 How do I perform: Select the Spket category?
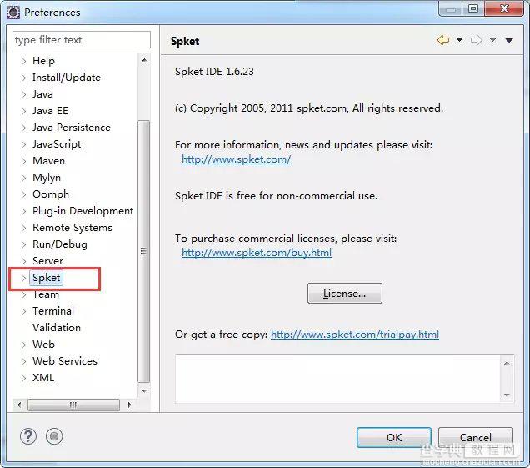point(47,278)
